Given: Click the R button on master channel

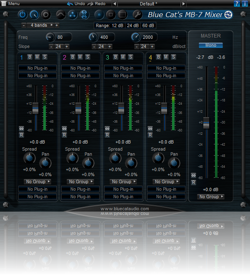Looking at the screenshot, I should (193, 182).
